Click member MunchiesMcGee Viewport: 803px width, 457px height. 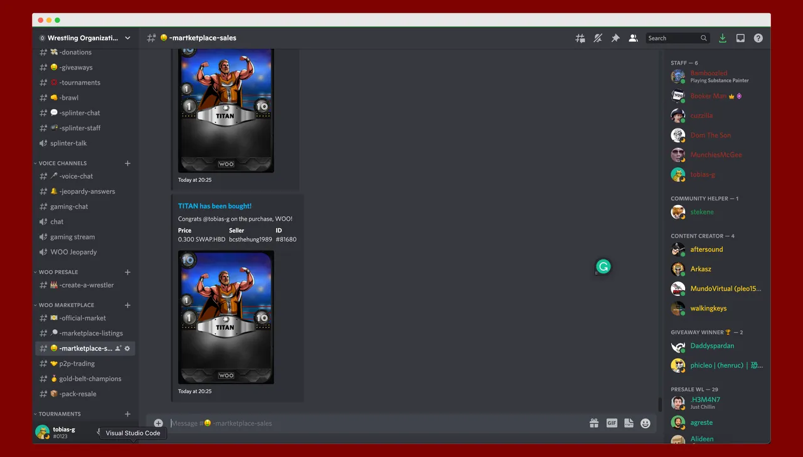(716, 155)
